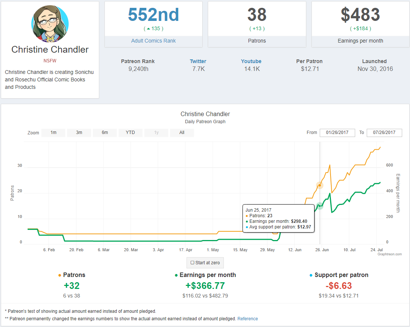Click the orange Patrons legend dot
The image size is (410, 327).
(60, 275)
